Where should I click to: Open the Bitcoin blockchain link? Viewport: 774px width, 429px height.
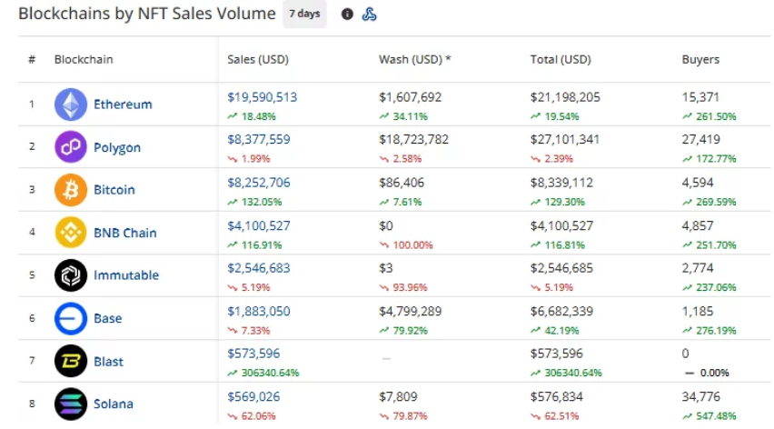[114, 190]
